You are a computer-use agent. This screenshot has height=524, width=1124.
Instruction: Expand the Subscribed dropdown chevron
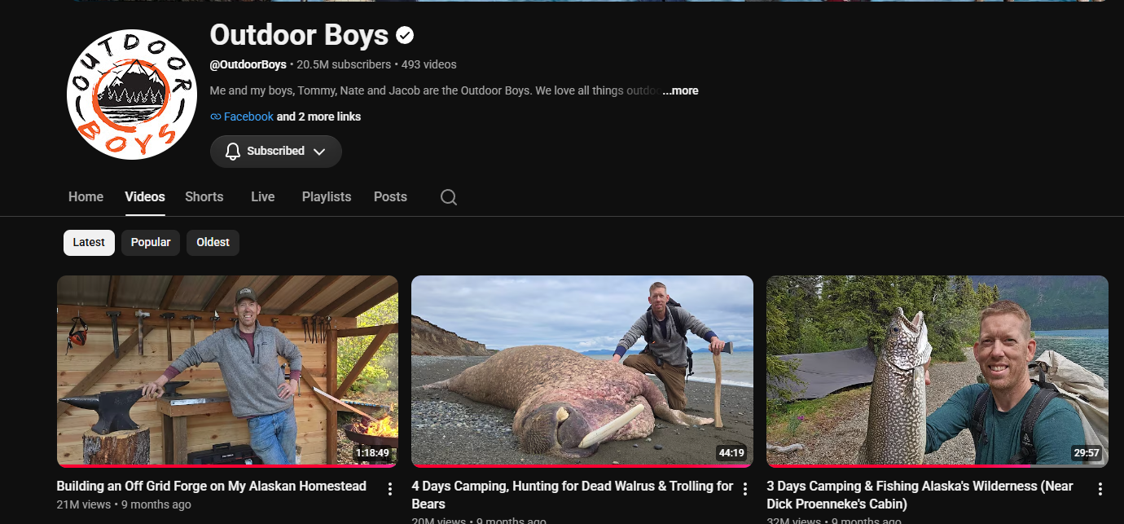319,152
